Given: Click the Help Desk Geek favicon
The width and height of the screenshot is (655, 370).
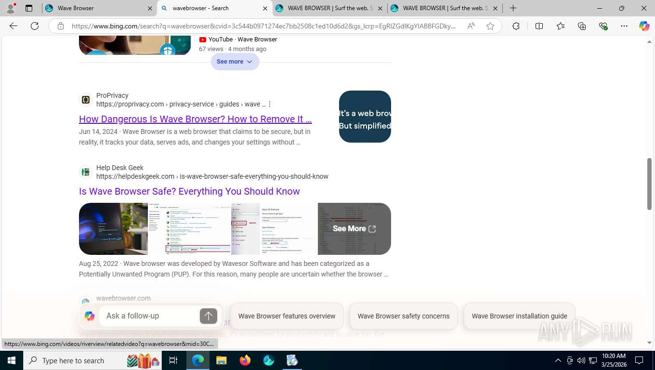Looking at the screenshot, I should coord(86,172).
